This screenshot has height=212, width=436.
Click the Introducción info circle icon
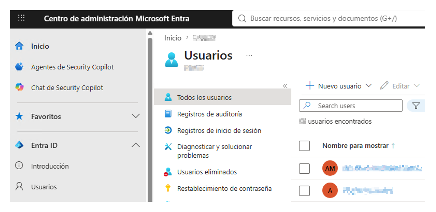[19, 165]
